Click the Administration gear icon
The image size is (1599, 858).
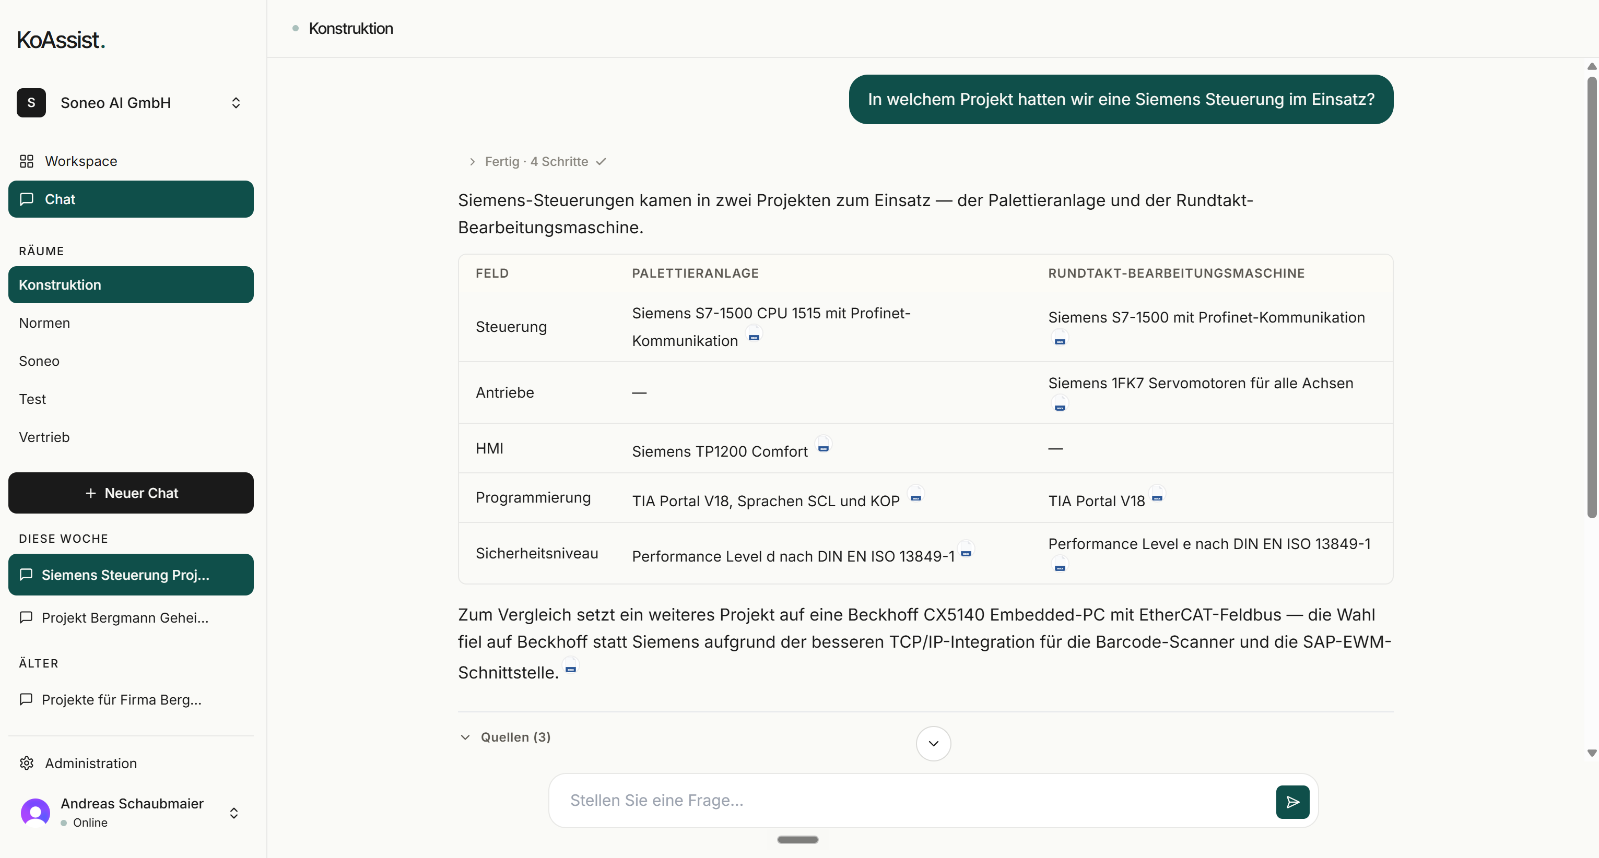pos(26,763)
